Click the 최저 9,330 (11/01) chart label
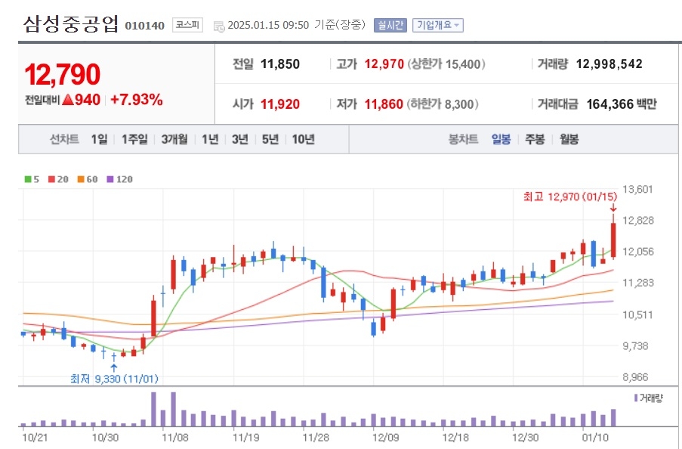Viewport: 682px width, 449px height. pyautogui.click(x=114, y=379)
